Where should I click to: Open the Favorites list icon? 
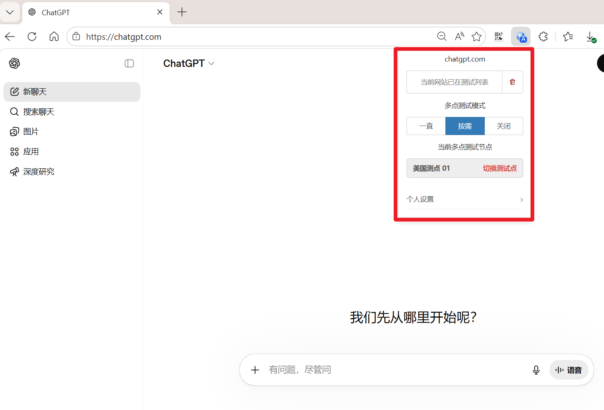[568, 37]
